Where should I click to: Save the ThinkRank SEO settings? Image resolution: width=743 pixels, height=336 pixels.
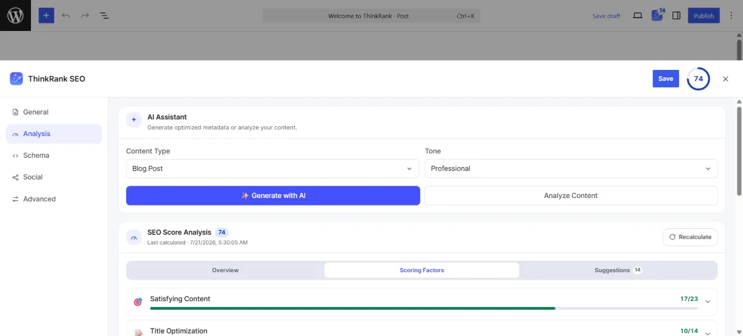666,79
